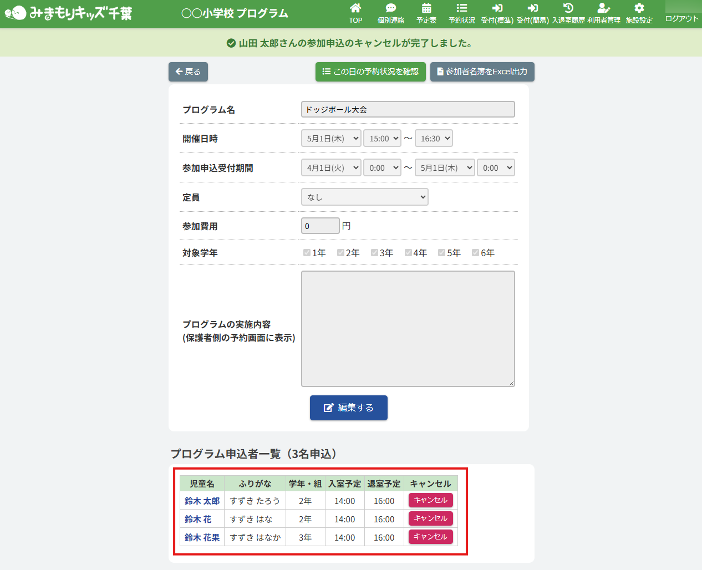Open 施設設定 gear icon
This screenshot has height=570, width=702.
tap(639, 9)
